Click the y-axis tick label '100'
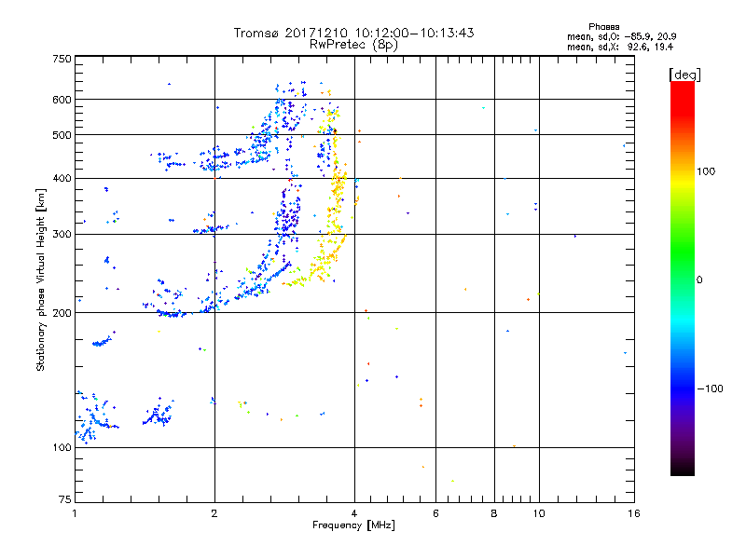Viewport: 746px width, 559px height. point(62,448)
